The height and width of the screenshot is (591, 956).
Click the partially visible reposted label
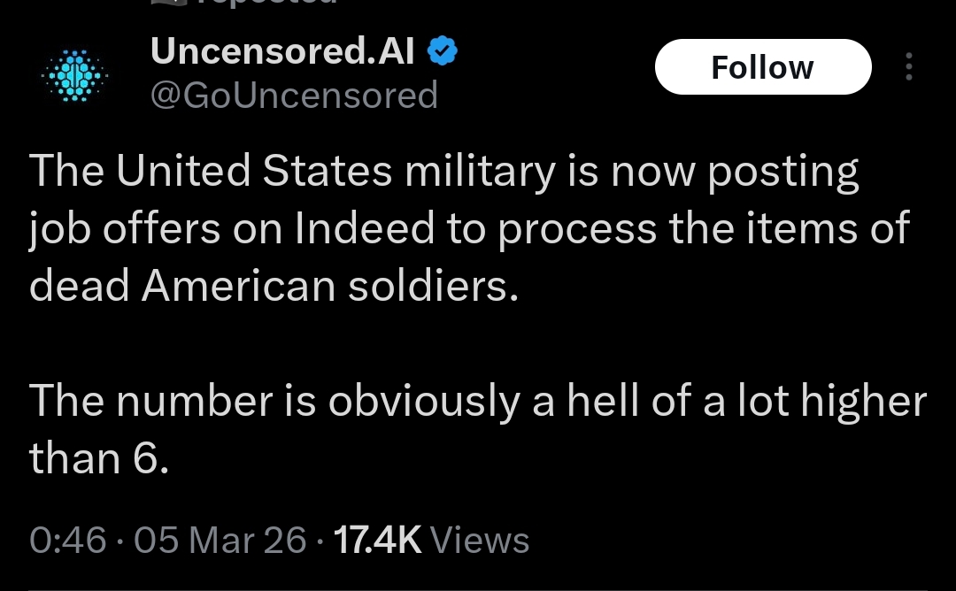[x=266, y=4]
